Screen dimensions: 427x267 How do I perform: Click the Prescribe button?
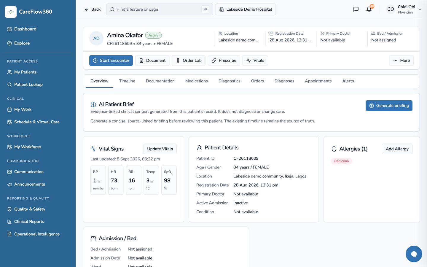pos(224,61)
